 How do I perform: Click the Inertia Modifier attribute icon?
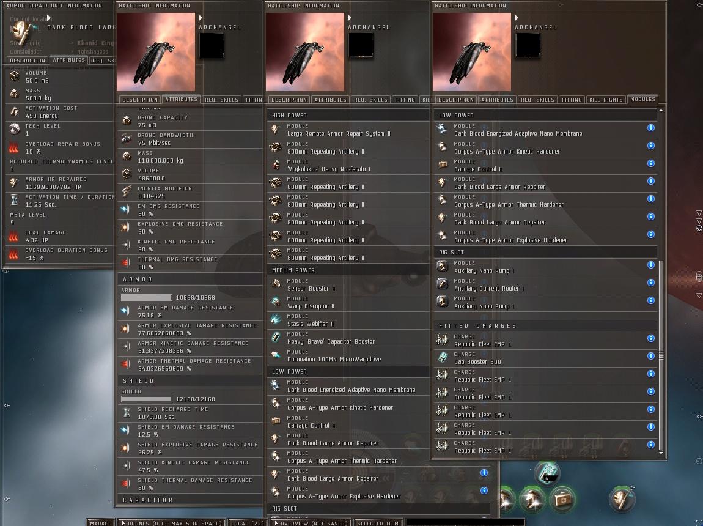127,191
